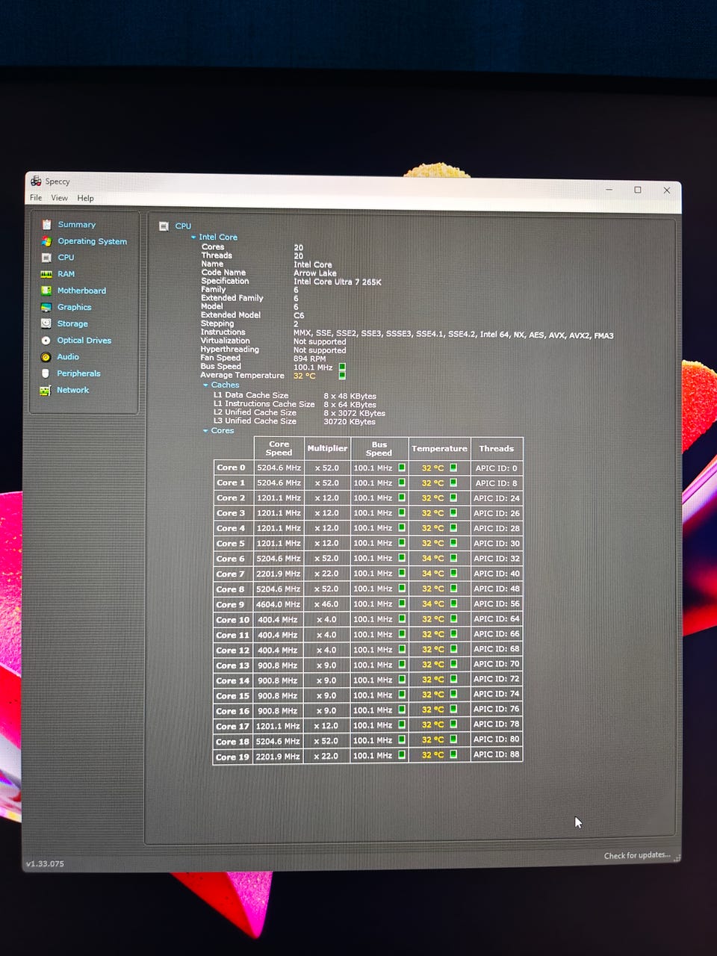Click the Temperature column header
Viewport: 717px width, 956px height.
439,448
